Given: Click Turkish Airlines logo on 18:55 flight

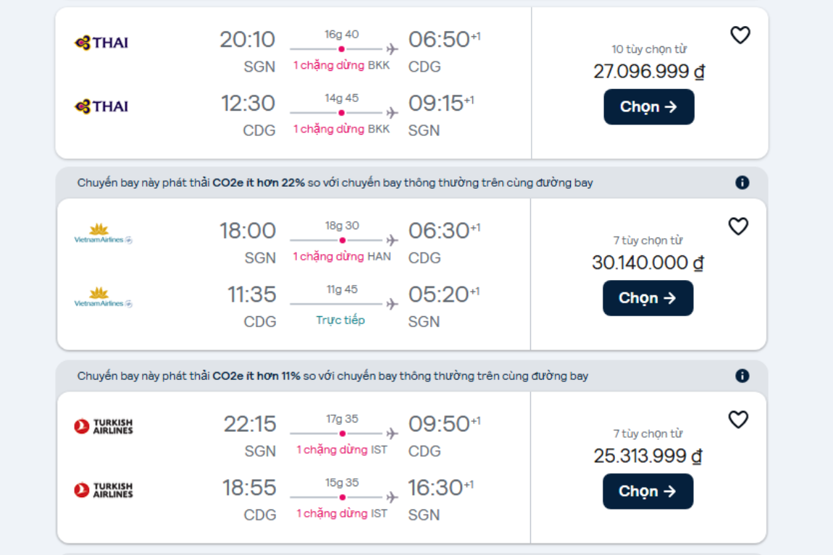Looking at the screenshot, I should click(104, 490).
